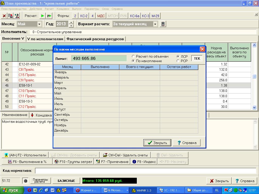This screenshot has height=194, width=259.
Task: Click the F8 - Индекс button
Action: pyautogui.click(x=144, y=162)
